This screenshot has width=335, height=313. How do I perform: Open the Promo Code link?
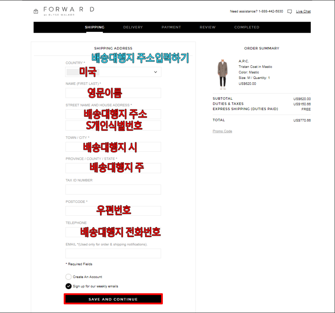pyautogui.click(x=222, y=131)
